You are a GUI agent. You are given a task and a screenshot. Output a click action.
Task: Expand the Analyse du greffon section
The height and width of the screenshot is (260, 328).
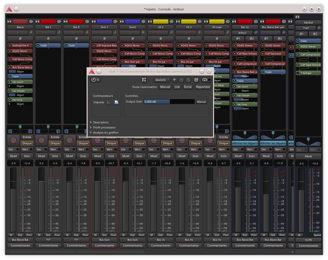click(106, 133)
